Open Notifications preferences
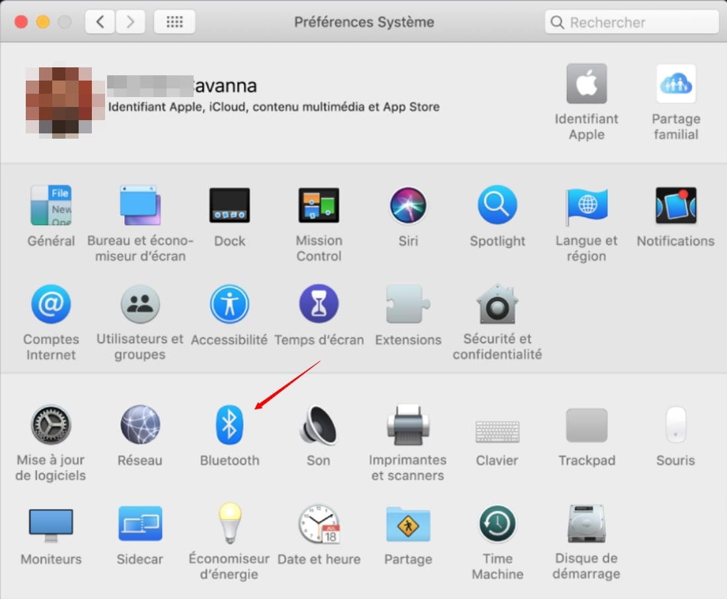The image size is (727, 599). (x=676, y=205)
